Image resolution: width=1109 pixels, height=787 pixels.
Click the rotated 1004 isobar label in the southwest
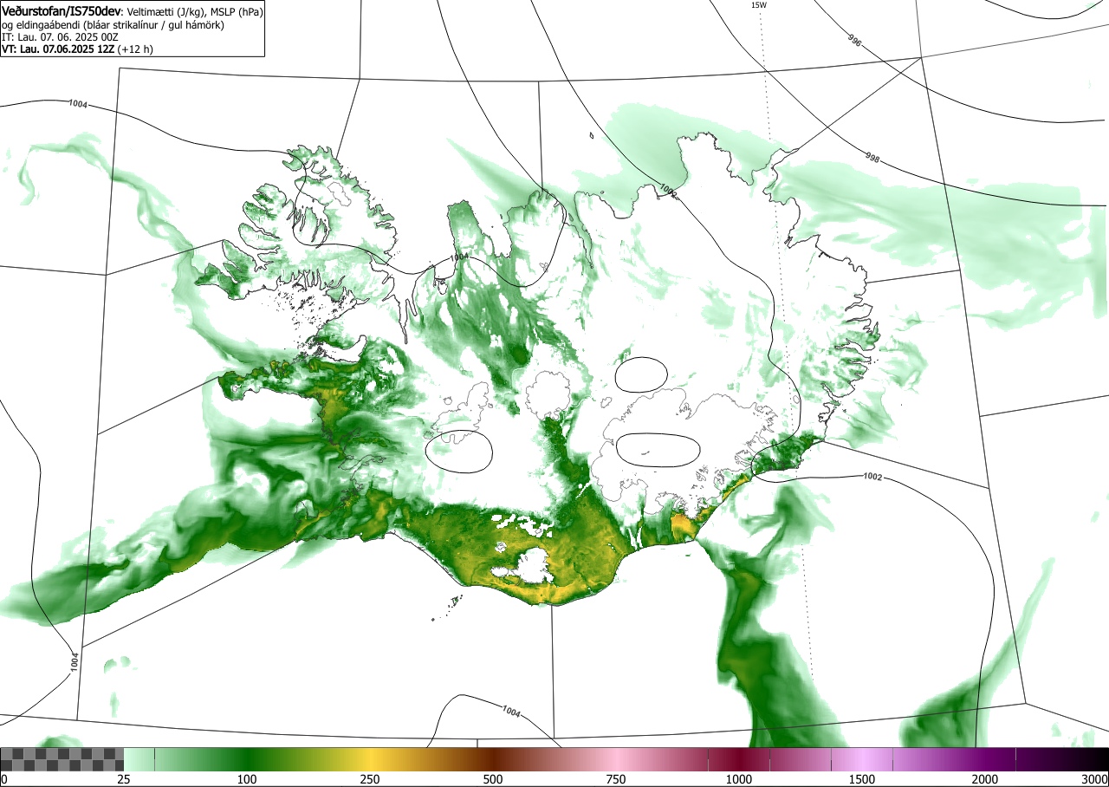pyautogui.click(x=75, y=661)
